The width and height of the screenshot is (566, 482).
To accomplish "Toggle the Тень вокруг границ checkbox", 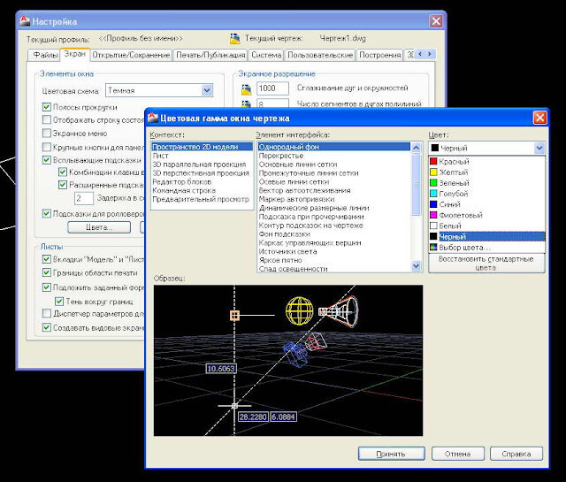I will pos(59,301).
